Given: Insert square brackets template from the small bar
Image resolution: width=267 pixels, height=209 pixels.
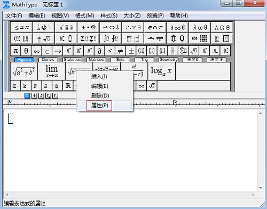Looking at the screenshot, I should 152,51.
